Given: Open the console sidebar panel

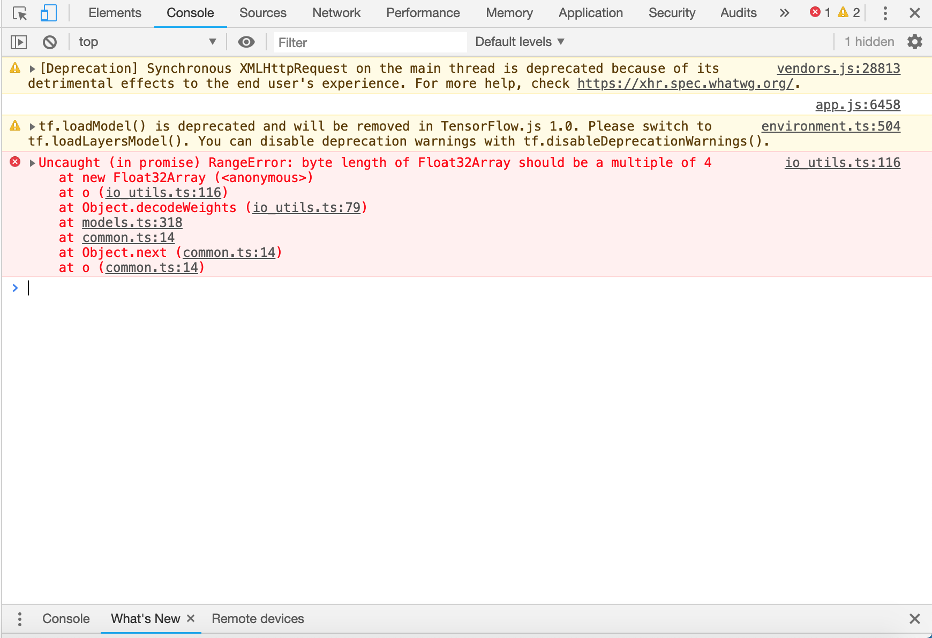Looking at the screenshot, I should click(x=18, y=41).
